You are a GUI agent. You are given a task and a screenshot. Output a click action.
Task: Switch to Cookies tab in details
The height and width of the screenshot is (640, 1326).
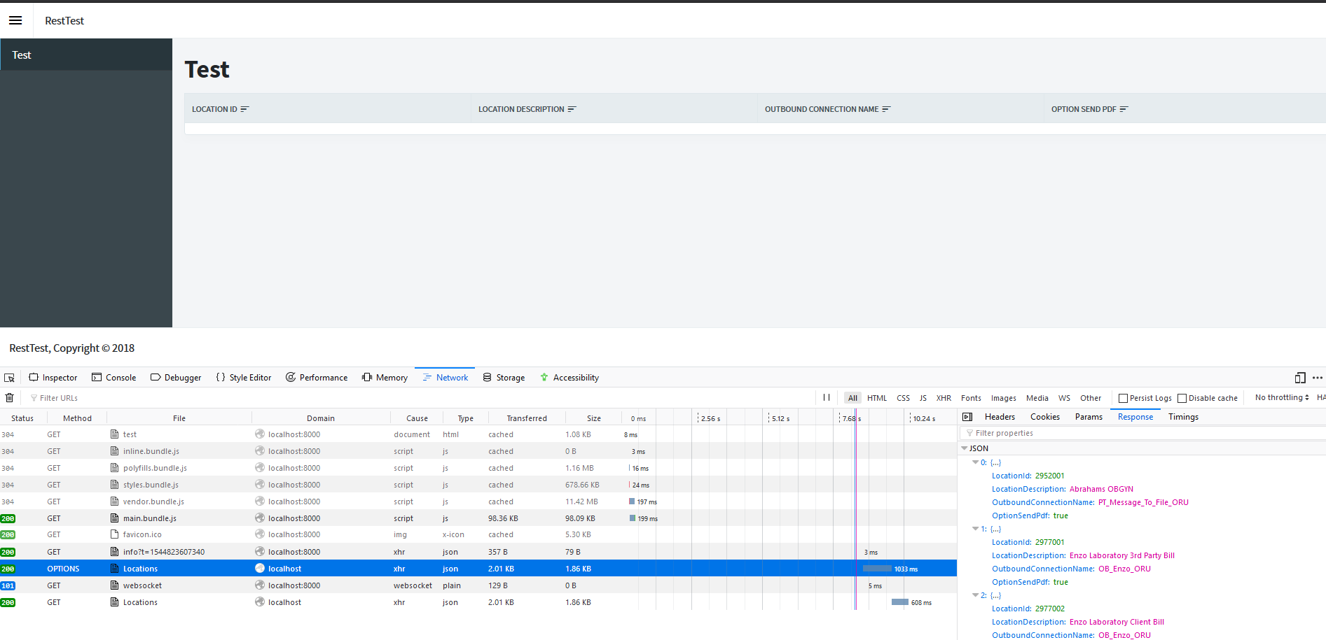(1045, 417)
